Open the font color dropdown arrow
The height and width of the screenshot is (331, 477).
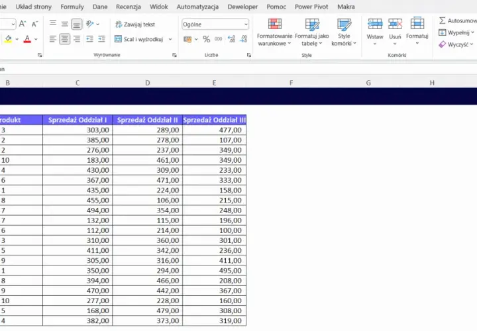tap(36, 39)
